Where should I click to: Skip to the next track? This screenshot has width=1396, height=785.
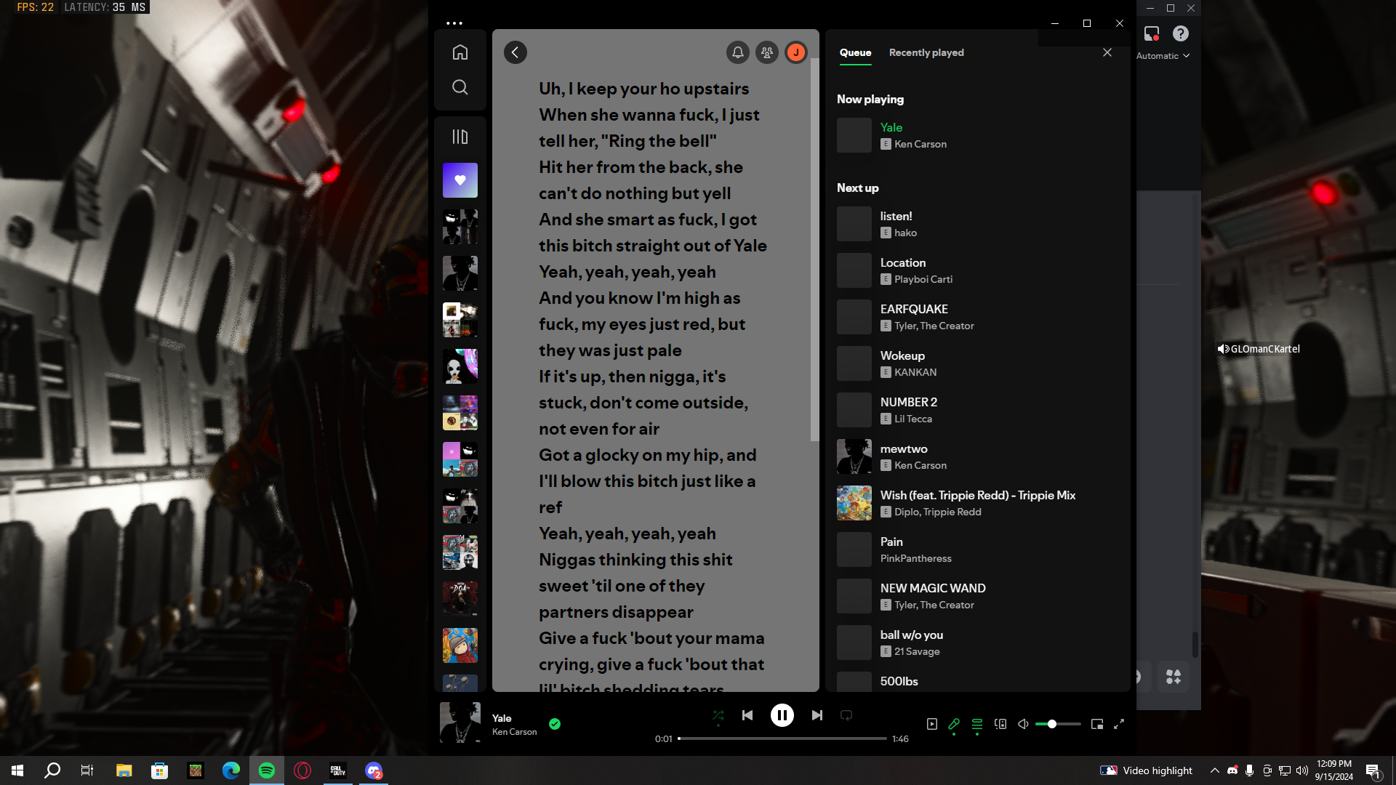click(x=817, y=715)
